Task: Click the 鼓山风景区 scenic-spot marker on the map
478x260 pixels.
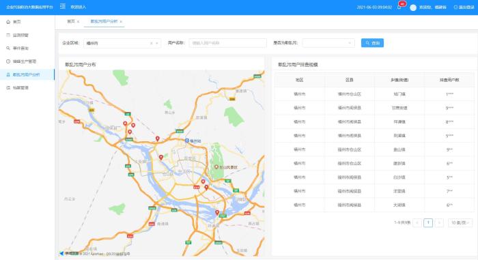Action: tap(216, 167)
